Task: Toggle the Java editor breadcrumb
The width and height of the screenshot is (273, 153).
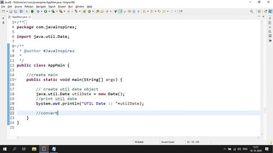Action: (116, 11)
